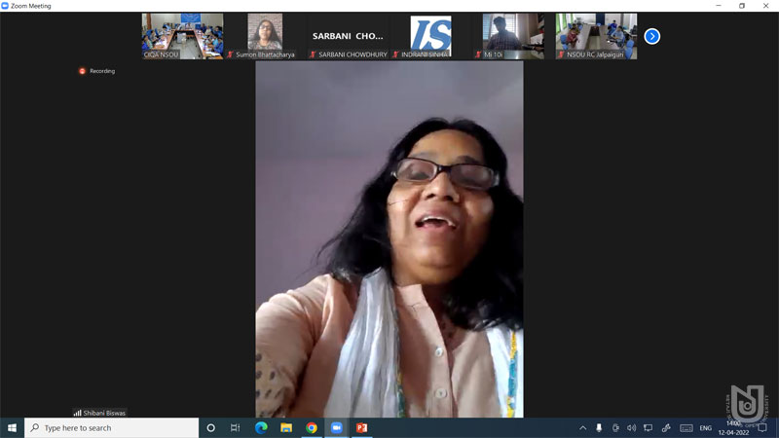Click the meet now tray icon
779x438 pixels.
tap(615, 427)
